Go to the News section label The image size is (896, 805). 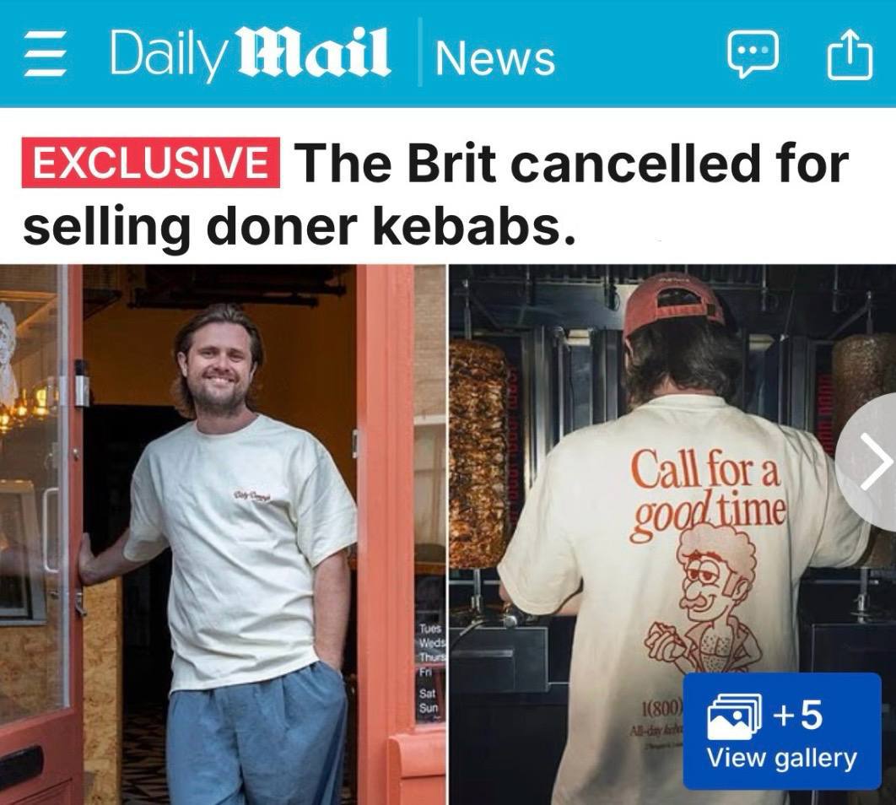click(495, 57)
